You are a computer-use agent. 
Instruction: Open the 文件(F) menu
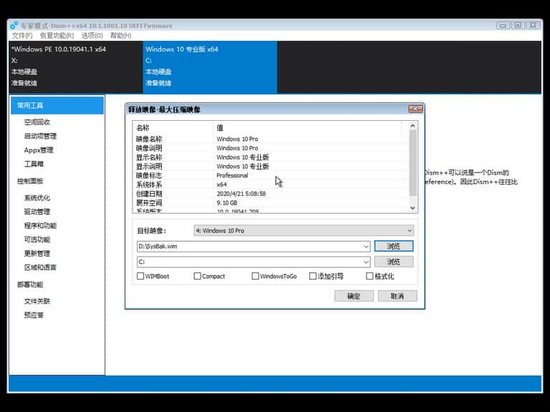tap(22, 36)
